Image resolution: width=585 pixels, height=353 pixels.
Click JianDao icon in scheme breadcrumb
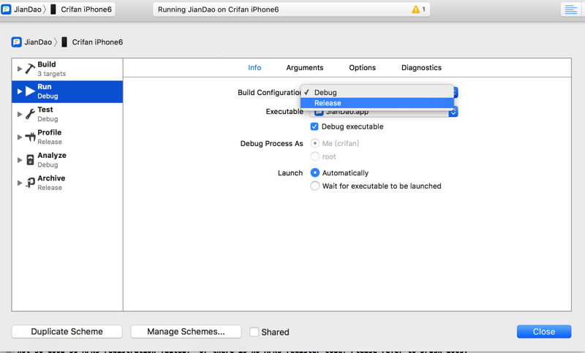16,42
